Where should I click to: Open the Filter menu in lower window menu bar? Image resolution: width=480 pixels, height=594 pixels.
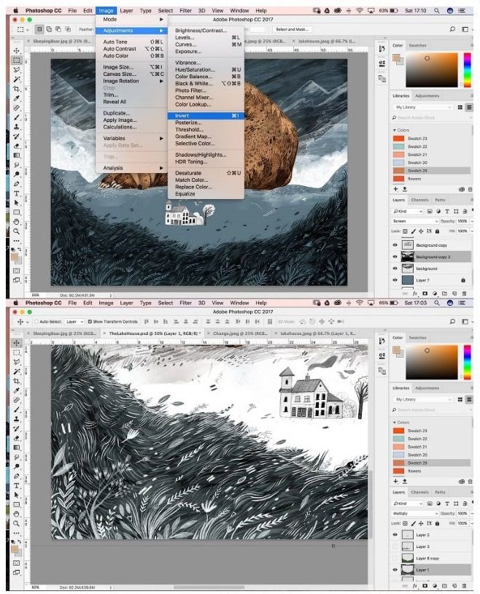(x=185, y=303)
